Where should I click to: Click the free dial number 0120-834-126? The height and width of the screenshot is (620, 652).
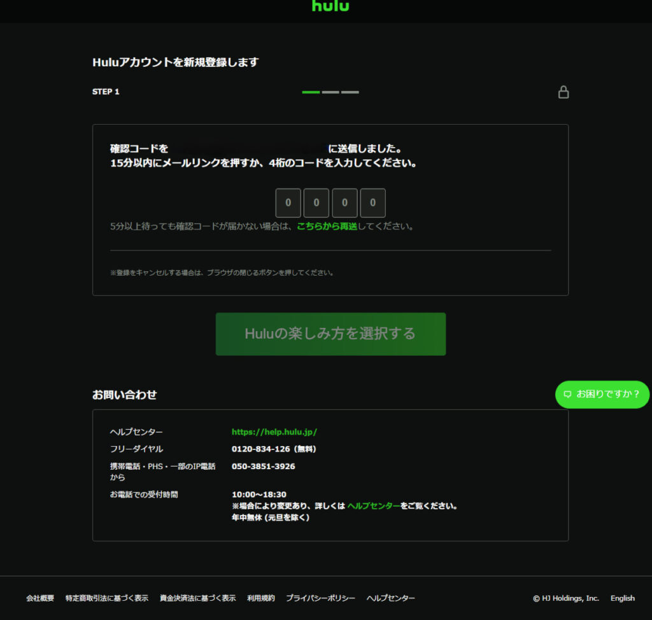point(260,449)
